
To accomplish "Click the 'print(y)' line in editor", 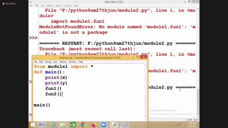I will 56,83.
